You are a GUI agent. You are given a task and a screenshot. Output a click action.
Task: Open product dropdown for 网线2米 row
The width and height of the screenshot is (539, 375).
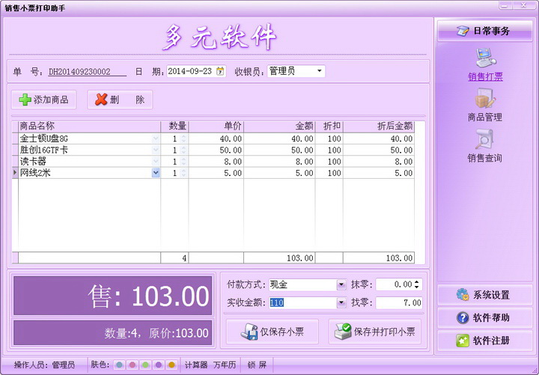(156, 173)
